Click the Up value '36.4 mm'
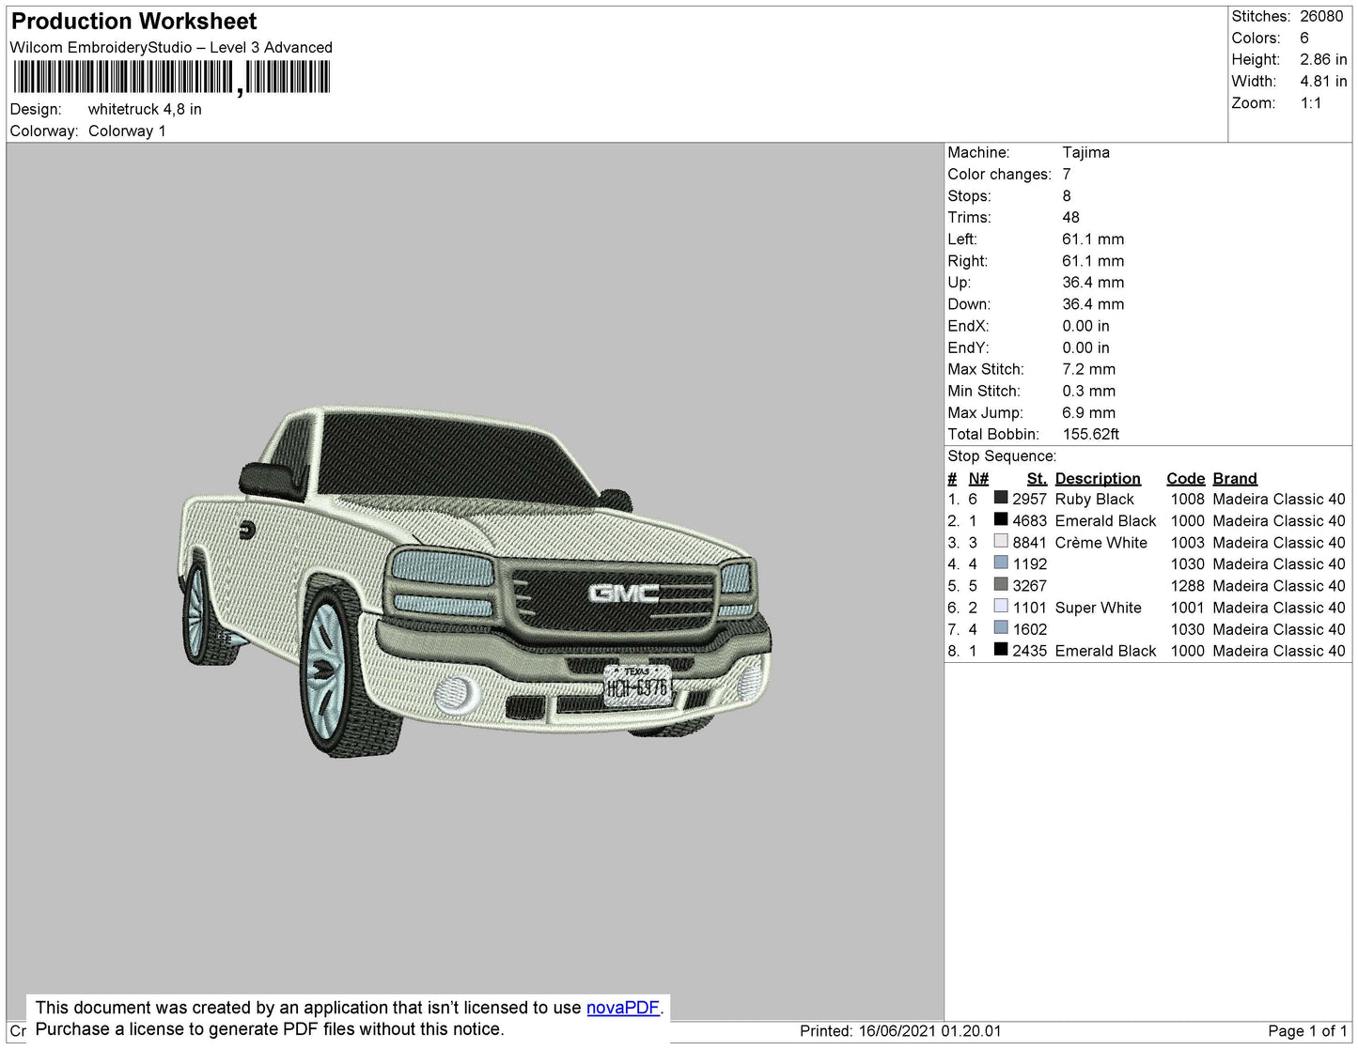1358x1049 pixels. click(1093, 282)
